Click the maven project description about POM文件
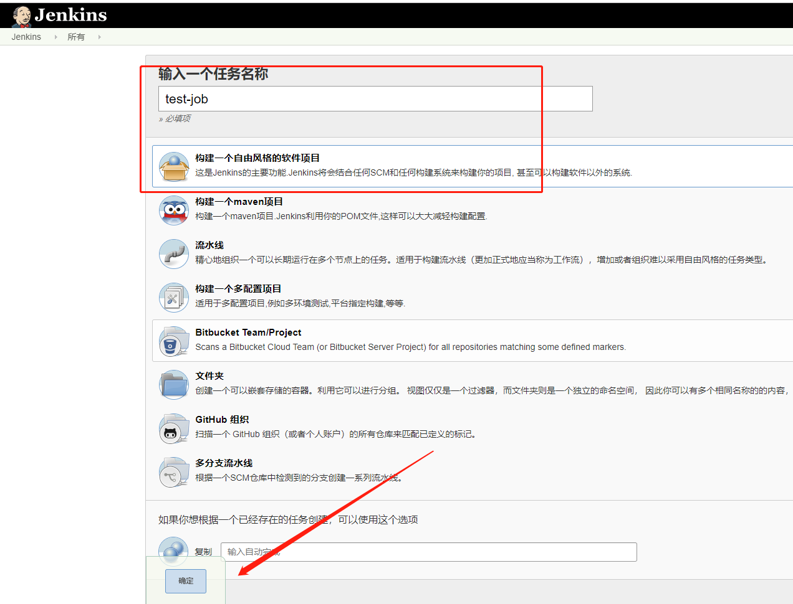This screenshot has width=793, height=604. 341,216
